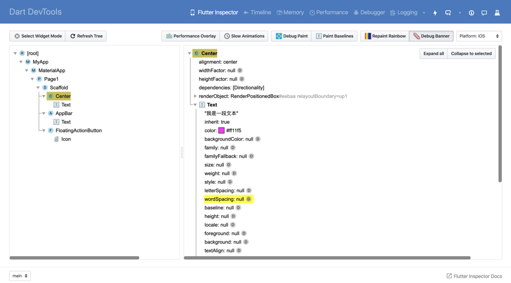511x283 pixels.
Task: Click the details panel vertical scrollbar
Action: click(x=500, y=114)
